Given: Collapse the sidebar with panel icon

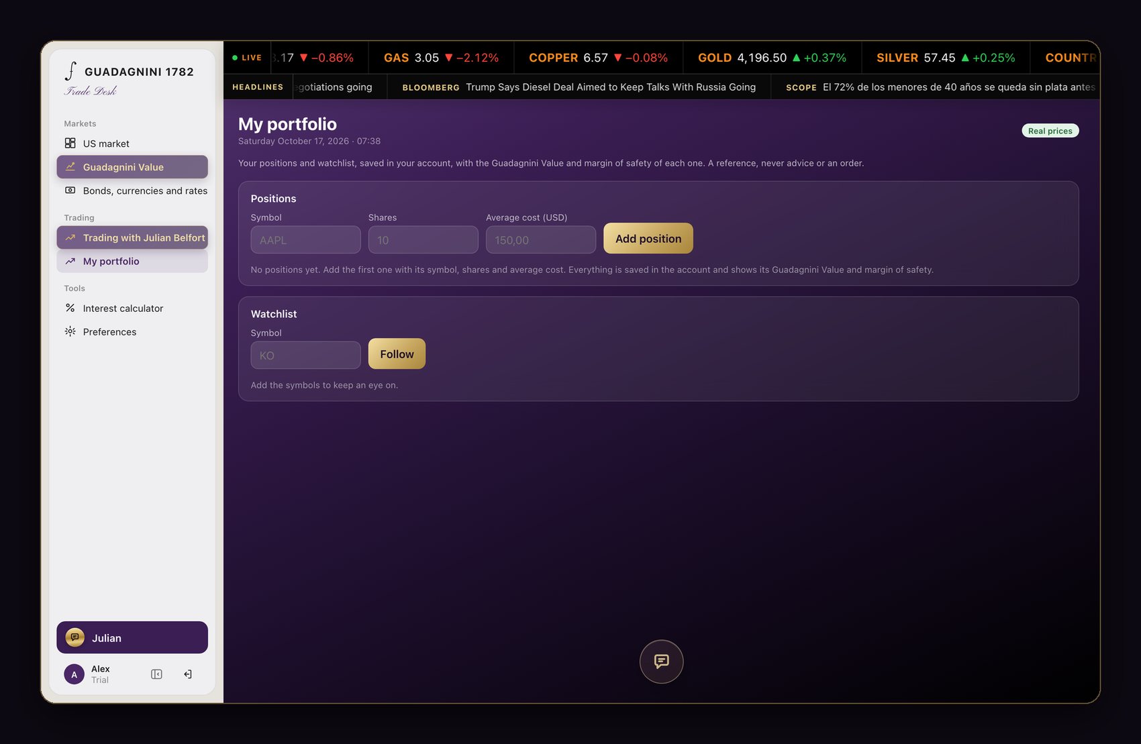Looking at the screenshot, I should coord(156,674).
